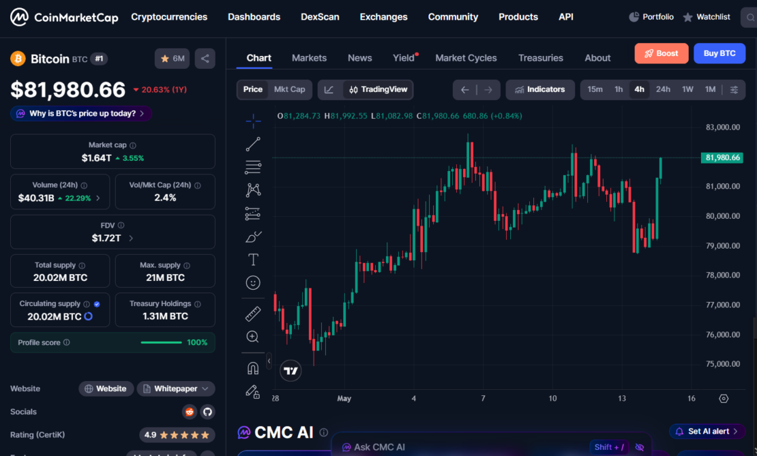The image size is (757, 456).
Task: Open Bitcoin Reddit social link
Action: pyautogui.click(x=190, y=411)
